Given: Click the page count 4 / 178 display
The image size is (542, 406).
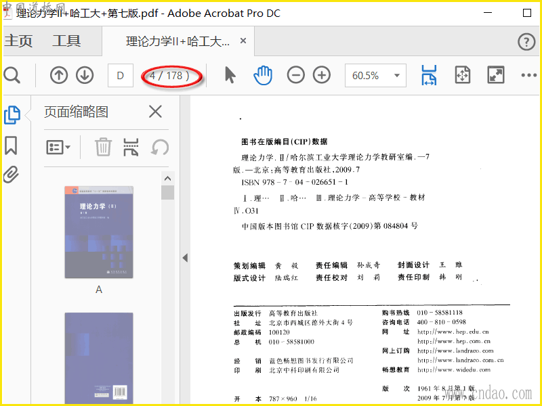Looking at the screenshot, I should click(170, 76).
